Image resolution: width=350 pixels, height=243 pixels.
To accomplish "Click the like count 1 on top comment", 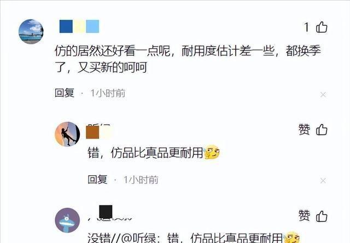I will coord(307,27).
